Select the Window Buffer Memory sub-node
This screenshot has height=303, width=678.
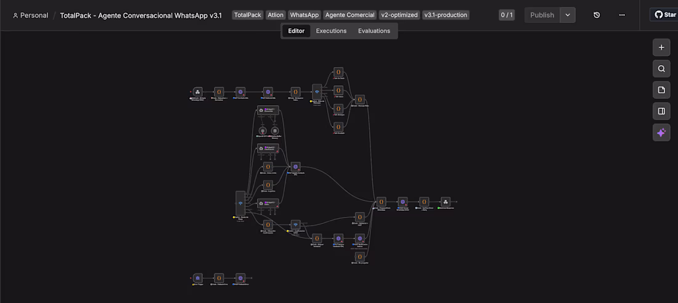click(274, 130)
